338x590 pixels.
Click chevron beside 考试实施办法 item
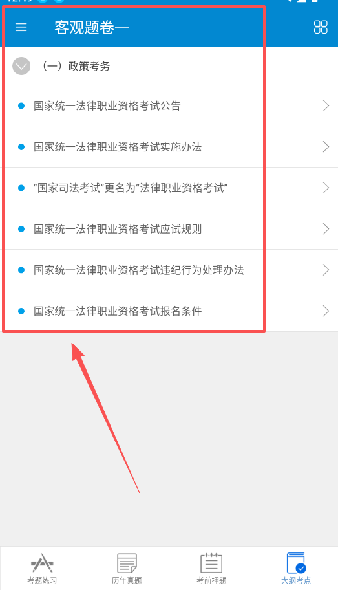click(x=326, y=147)
